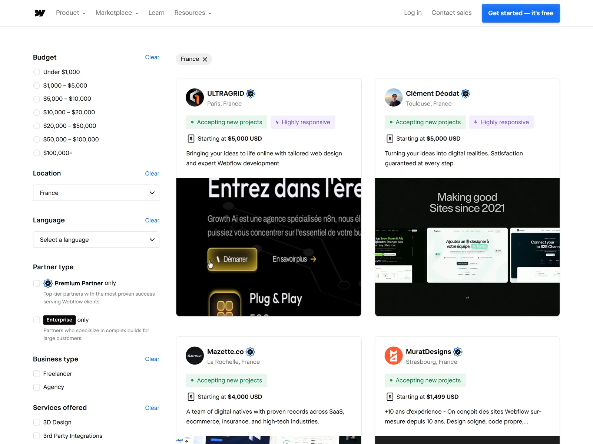View ULTRAGRID's showcase preview image
The height and width of the screenshot is (444, 593).
(x=269, y=247)
